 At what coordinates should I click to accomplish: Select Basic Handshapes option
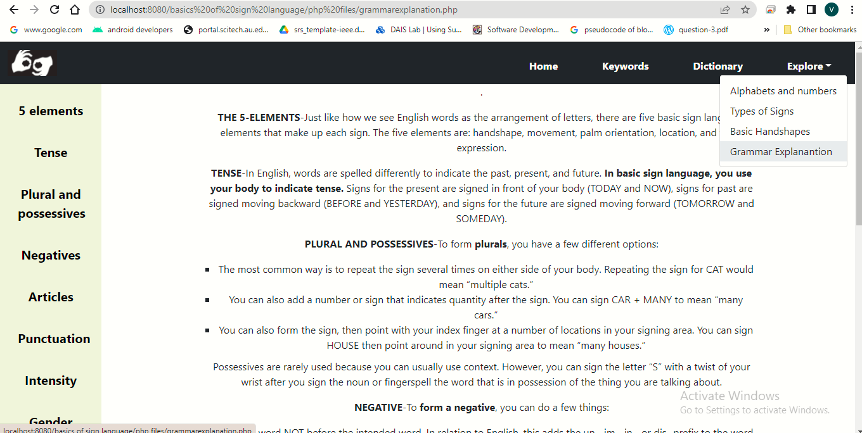783,132
